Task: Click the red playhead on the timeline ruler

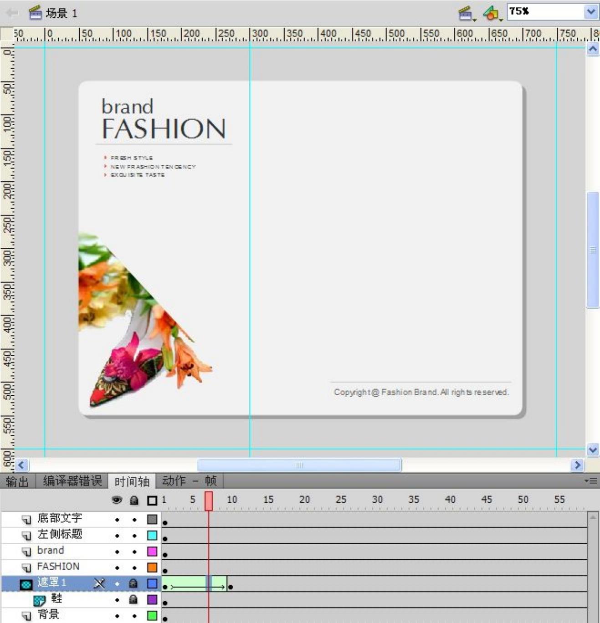Action: coord(209,500)
